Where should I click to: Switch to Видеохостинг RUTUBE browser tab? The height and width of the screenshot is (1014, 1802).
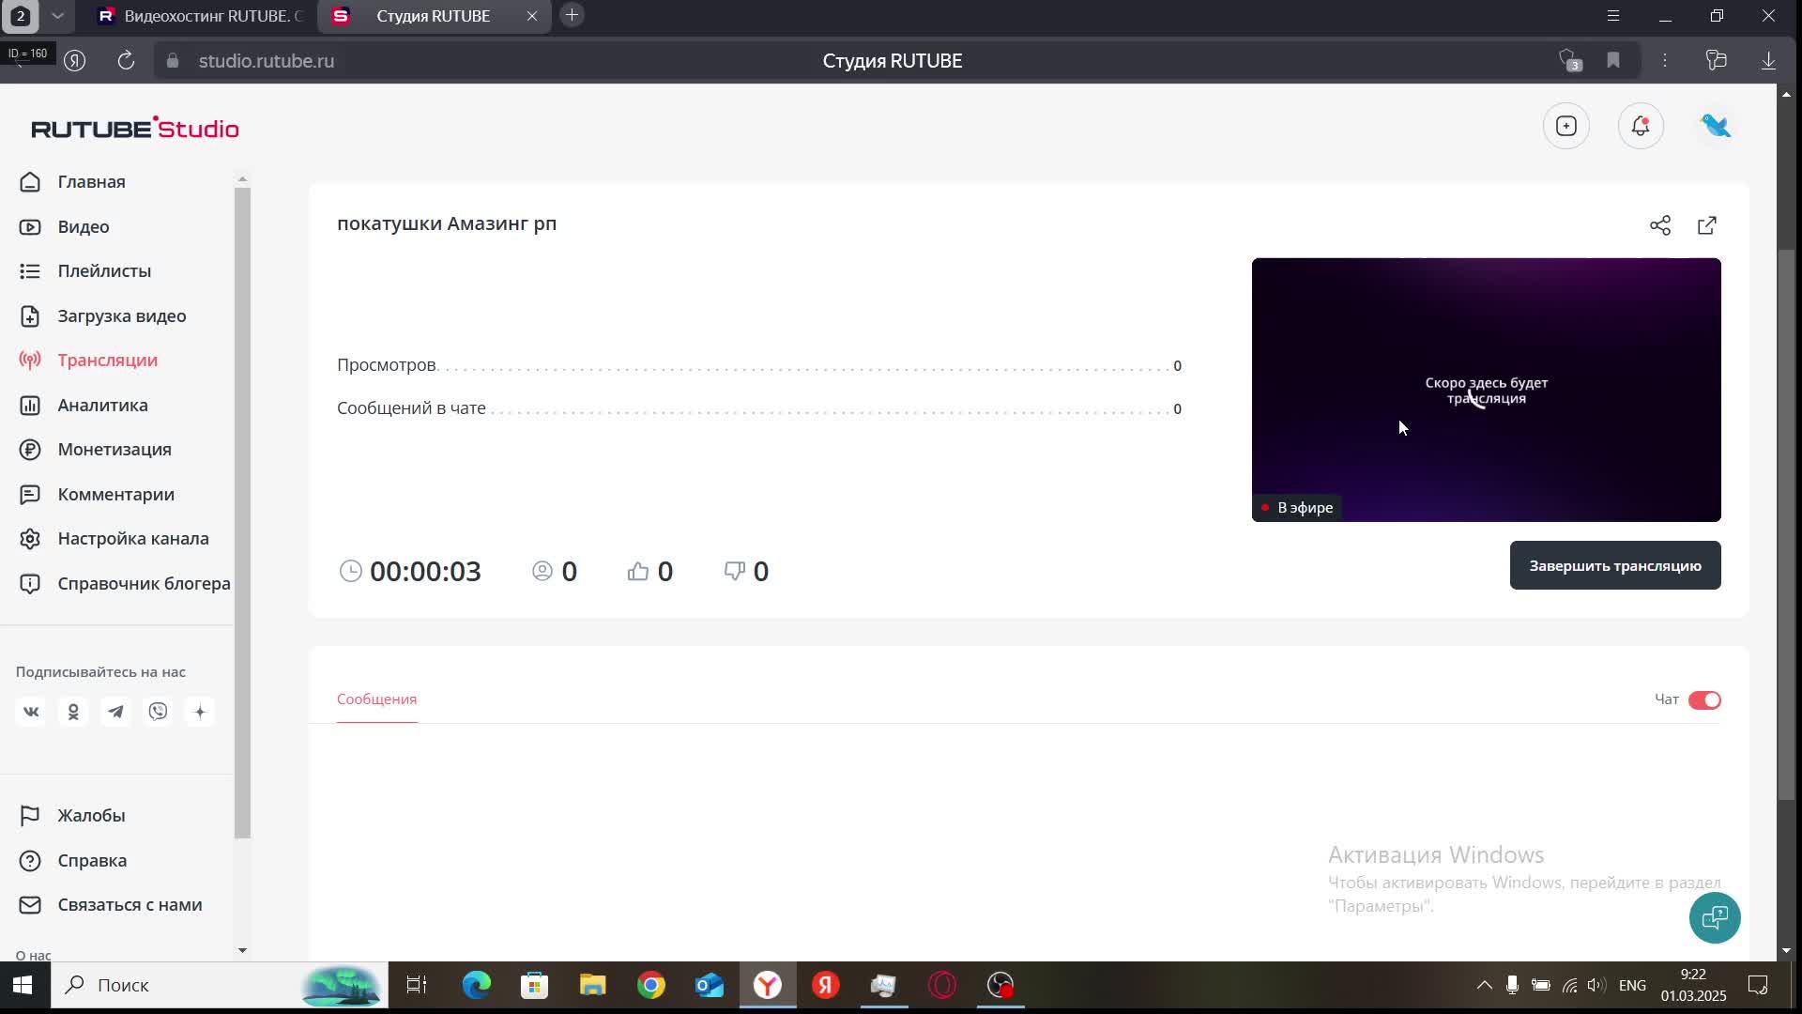202,16
